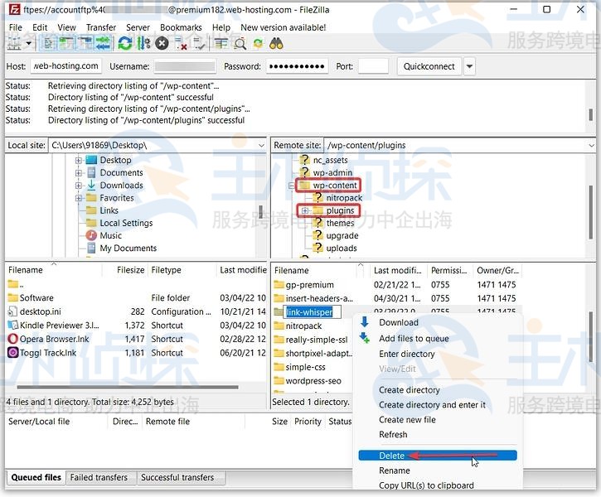Switch to the Failed transfers tab

[x=99, y=477]
